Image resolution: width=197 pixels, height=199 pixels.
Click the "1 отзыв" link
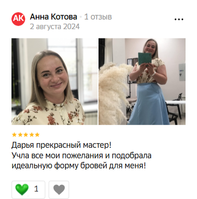pyautogui.click(x=98, y=17)
